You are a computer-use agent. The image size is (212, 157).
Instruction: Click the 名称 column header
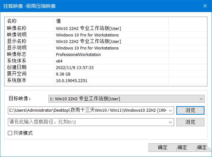[29, 21]
